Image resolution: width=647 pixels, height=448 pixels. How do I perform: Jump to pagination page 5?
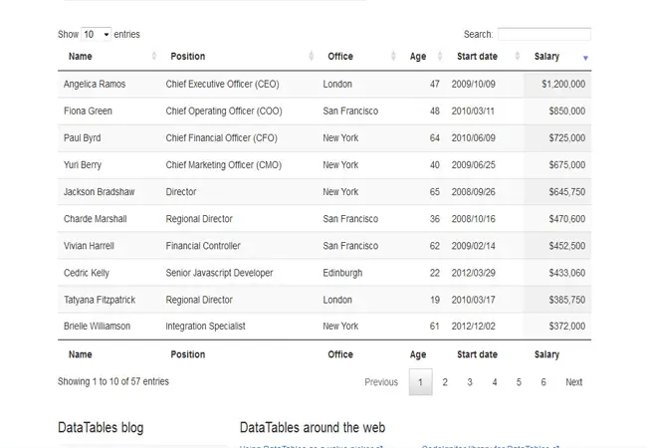pos(519,382)
